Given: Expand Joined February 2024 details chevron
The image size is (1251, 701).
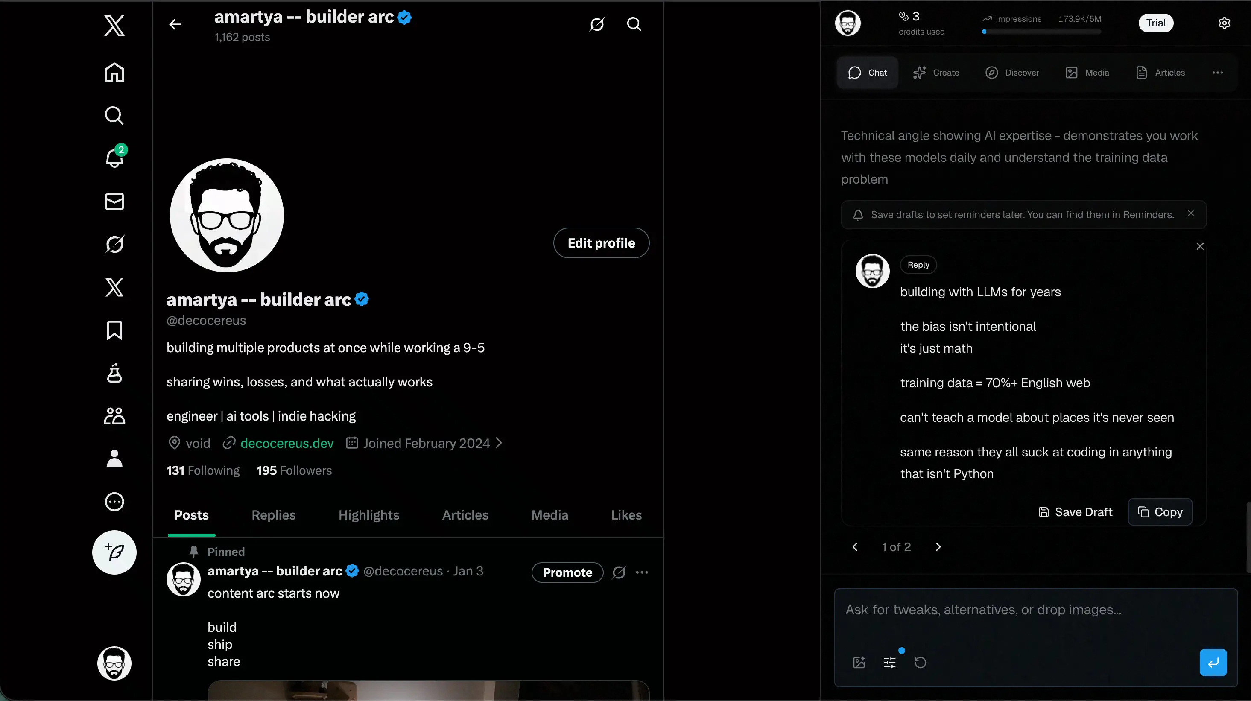Looking at the screenshot, I should 499,443.
